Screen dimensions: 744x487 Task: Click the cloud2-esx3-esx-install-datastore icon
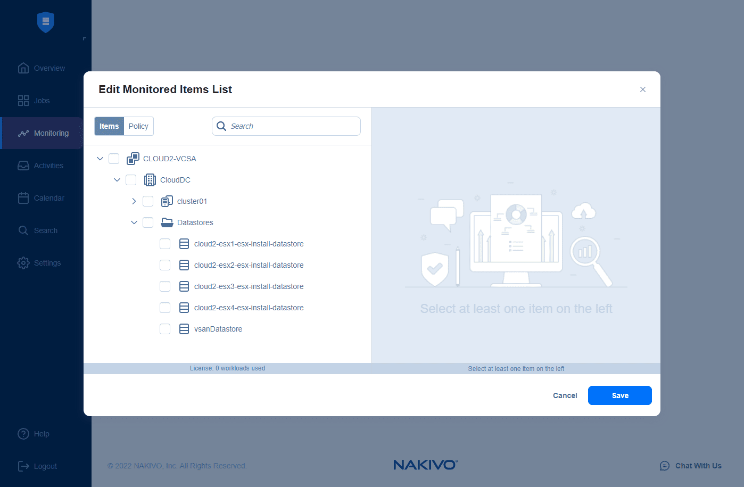[184, 286]
